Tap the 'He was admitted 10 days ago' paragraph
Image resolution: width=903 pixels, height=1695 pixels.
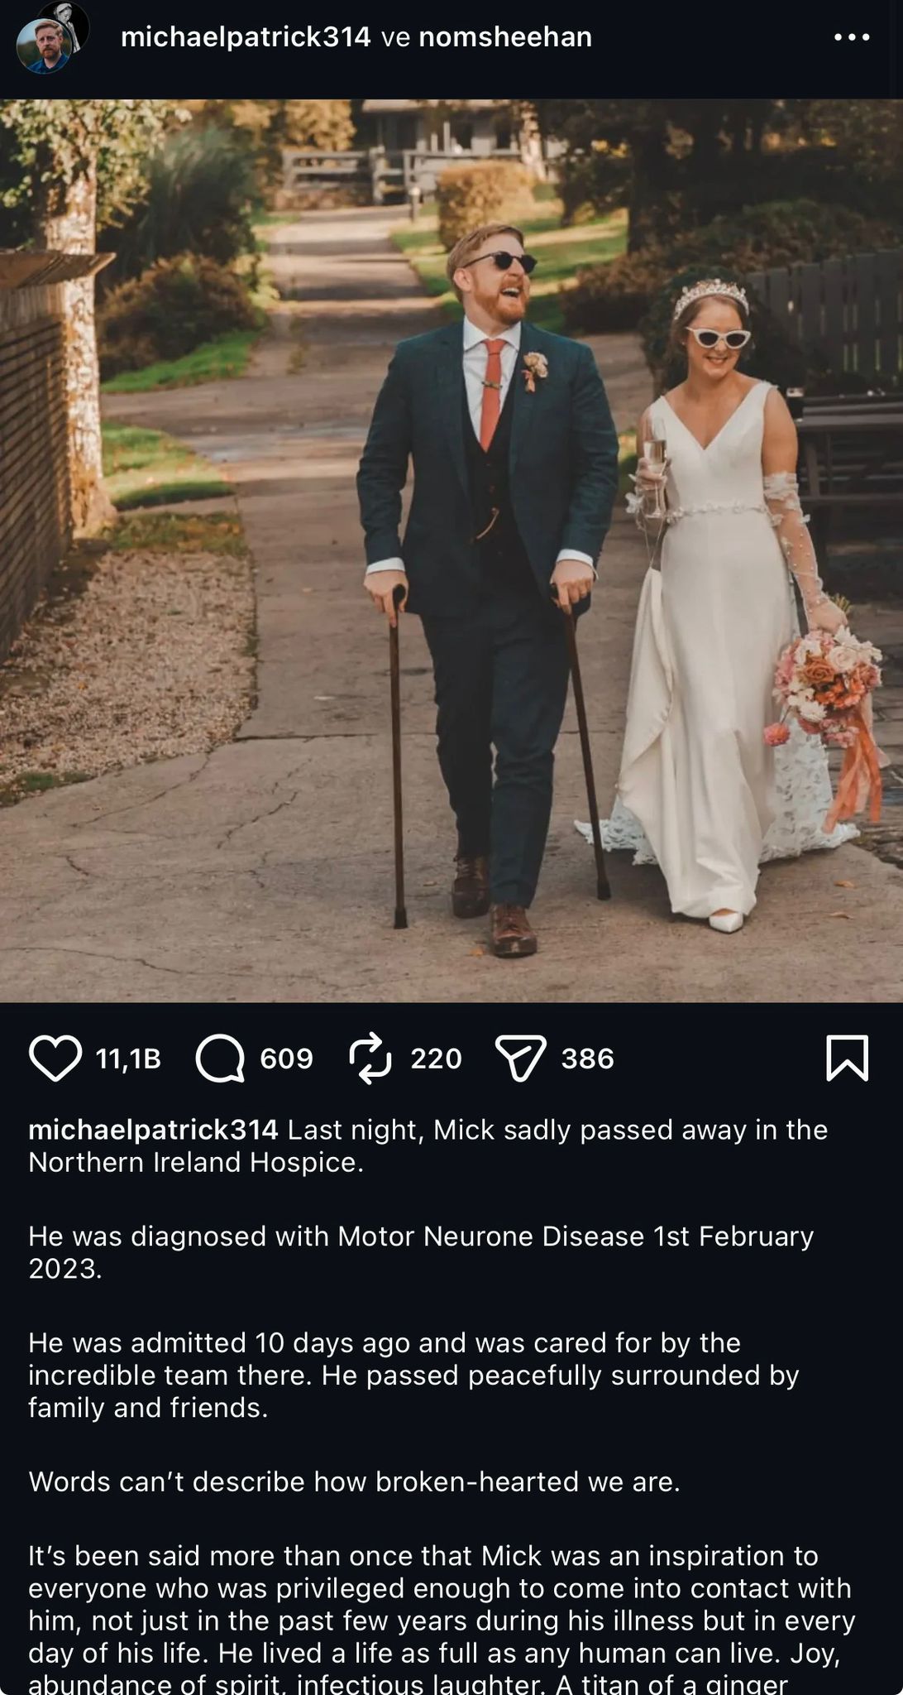(x=413, y=1375)
